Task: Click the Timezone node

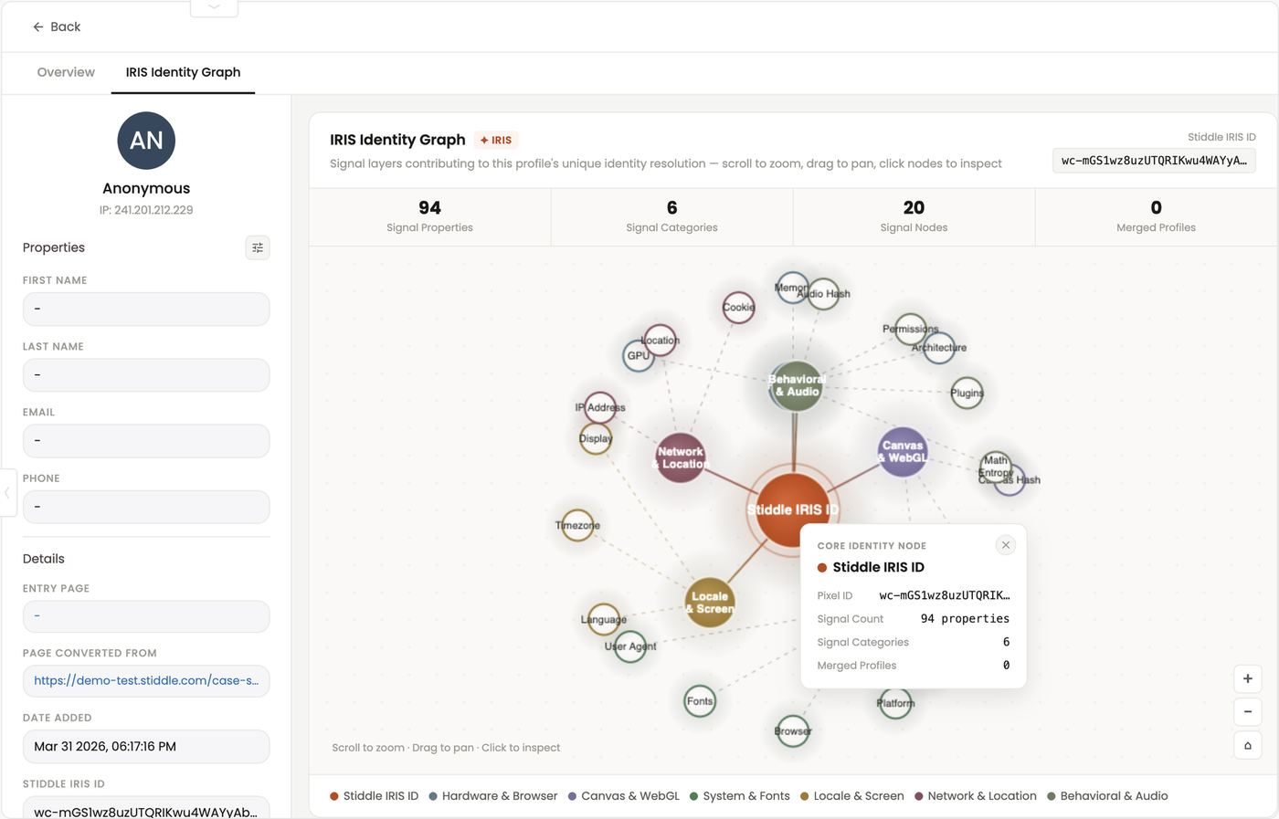Action: 577,525
